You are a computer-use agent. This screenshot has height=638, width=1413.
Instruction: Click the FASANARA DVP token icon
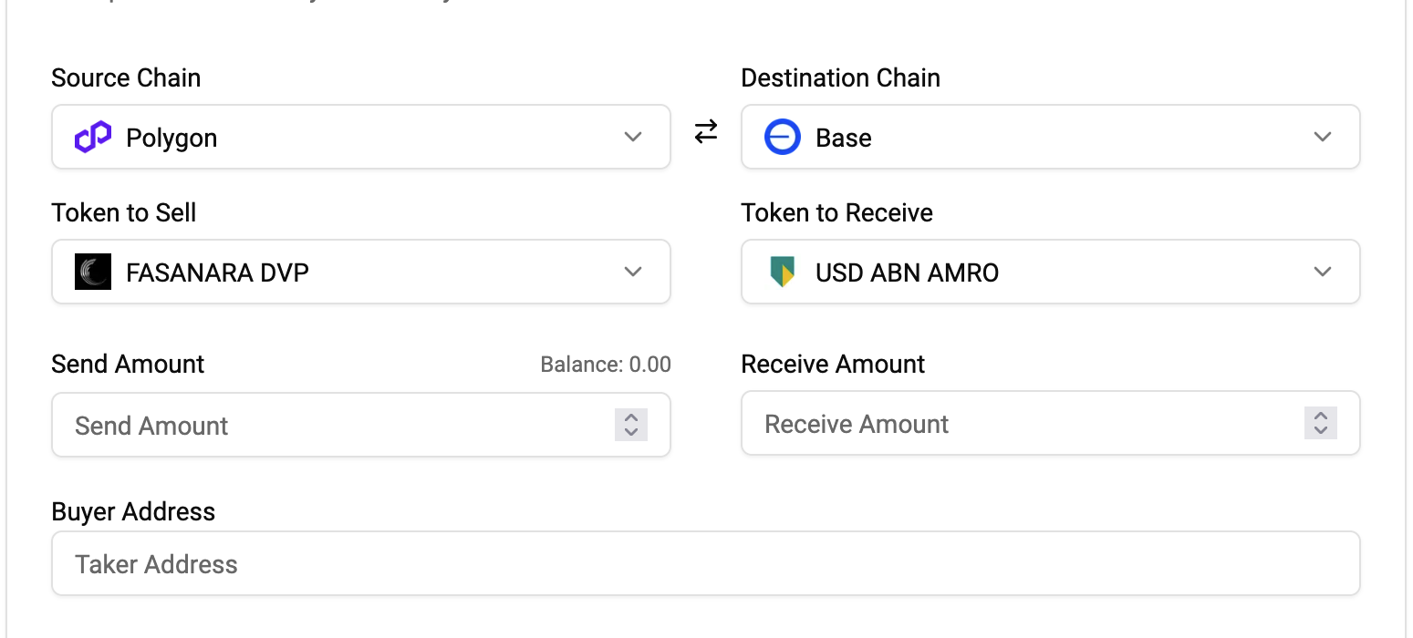(93, 272)
